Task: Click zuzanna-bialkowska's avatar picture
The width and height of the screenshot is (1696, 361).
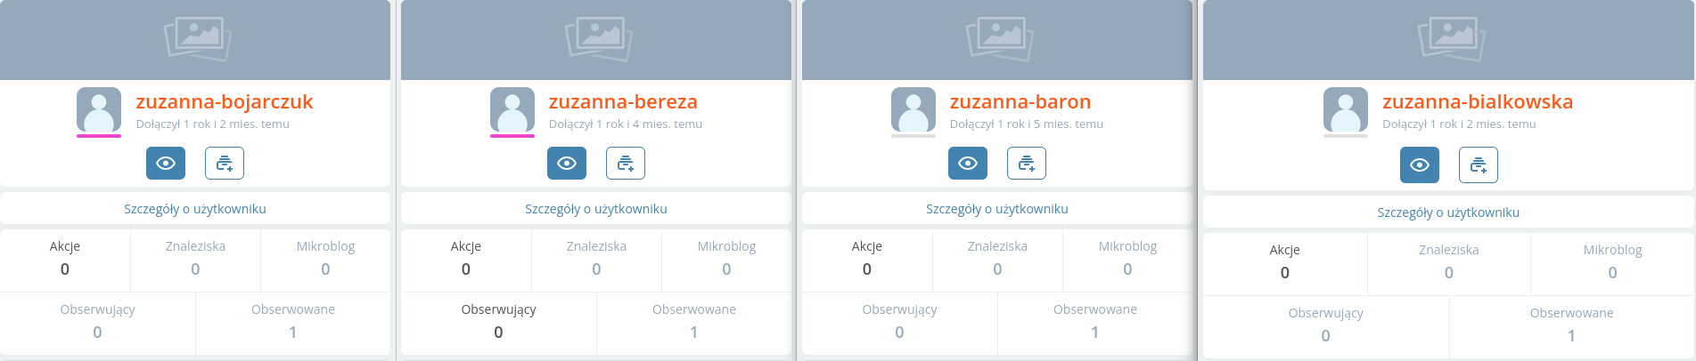Action: tap(1346, 109)
